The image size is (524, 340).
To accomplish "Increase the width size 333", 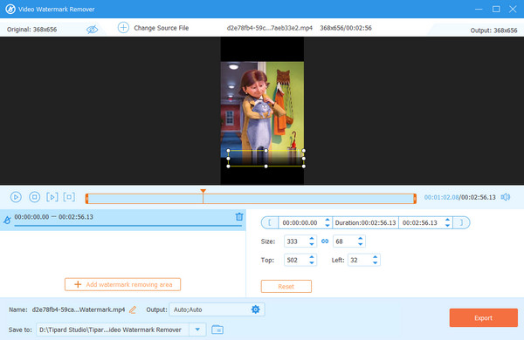I will [312, 239].
